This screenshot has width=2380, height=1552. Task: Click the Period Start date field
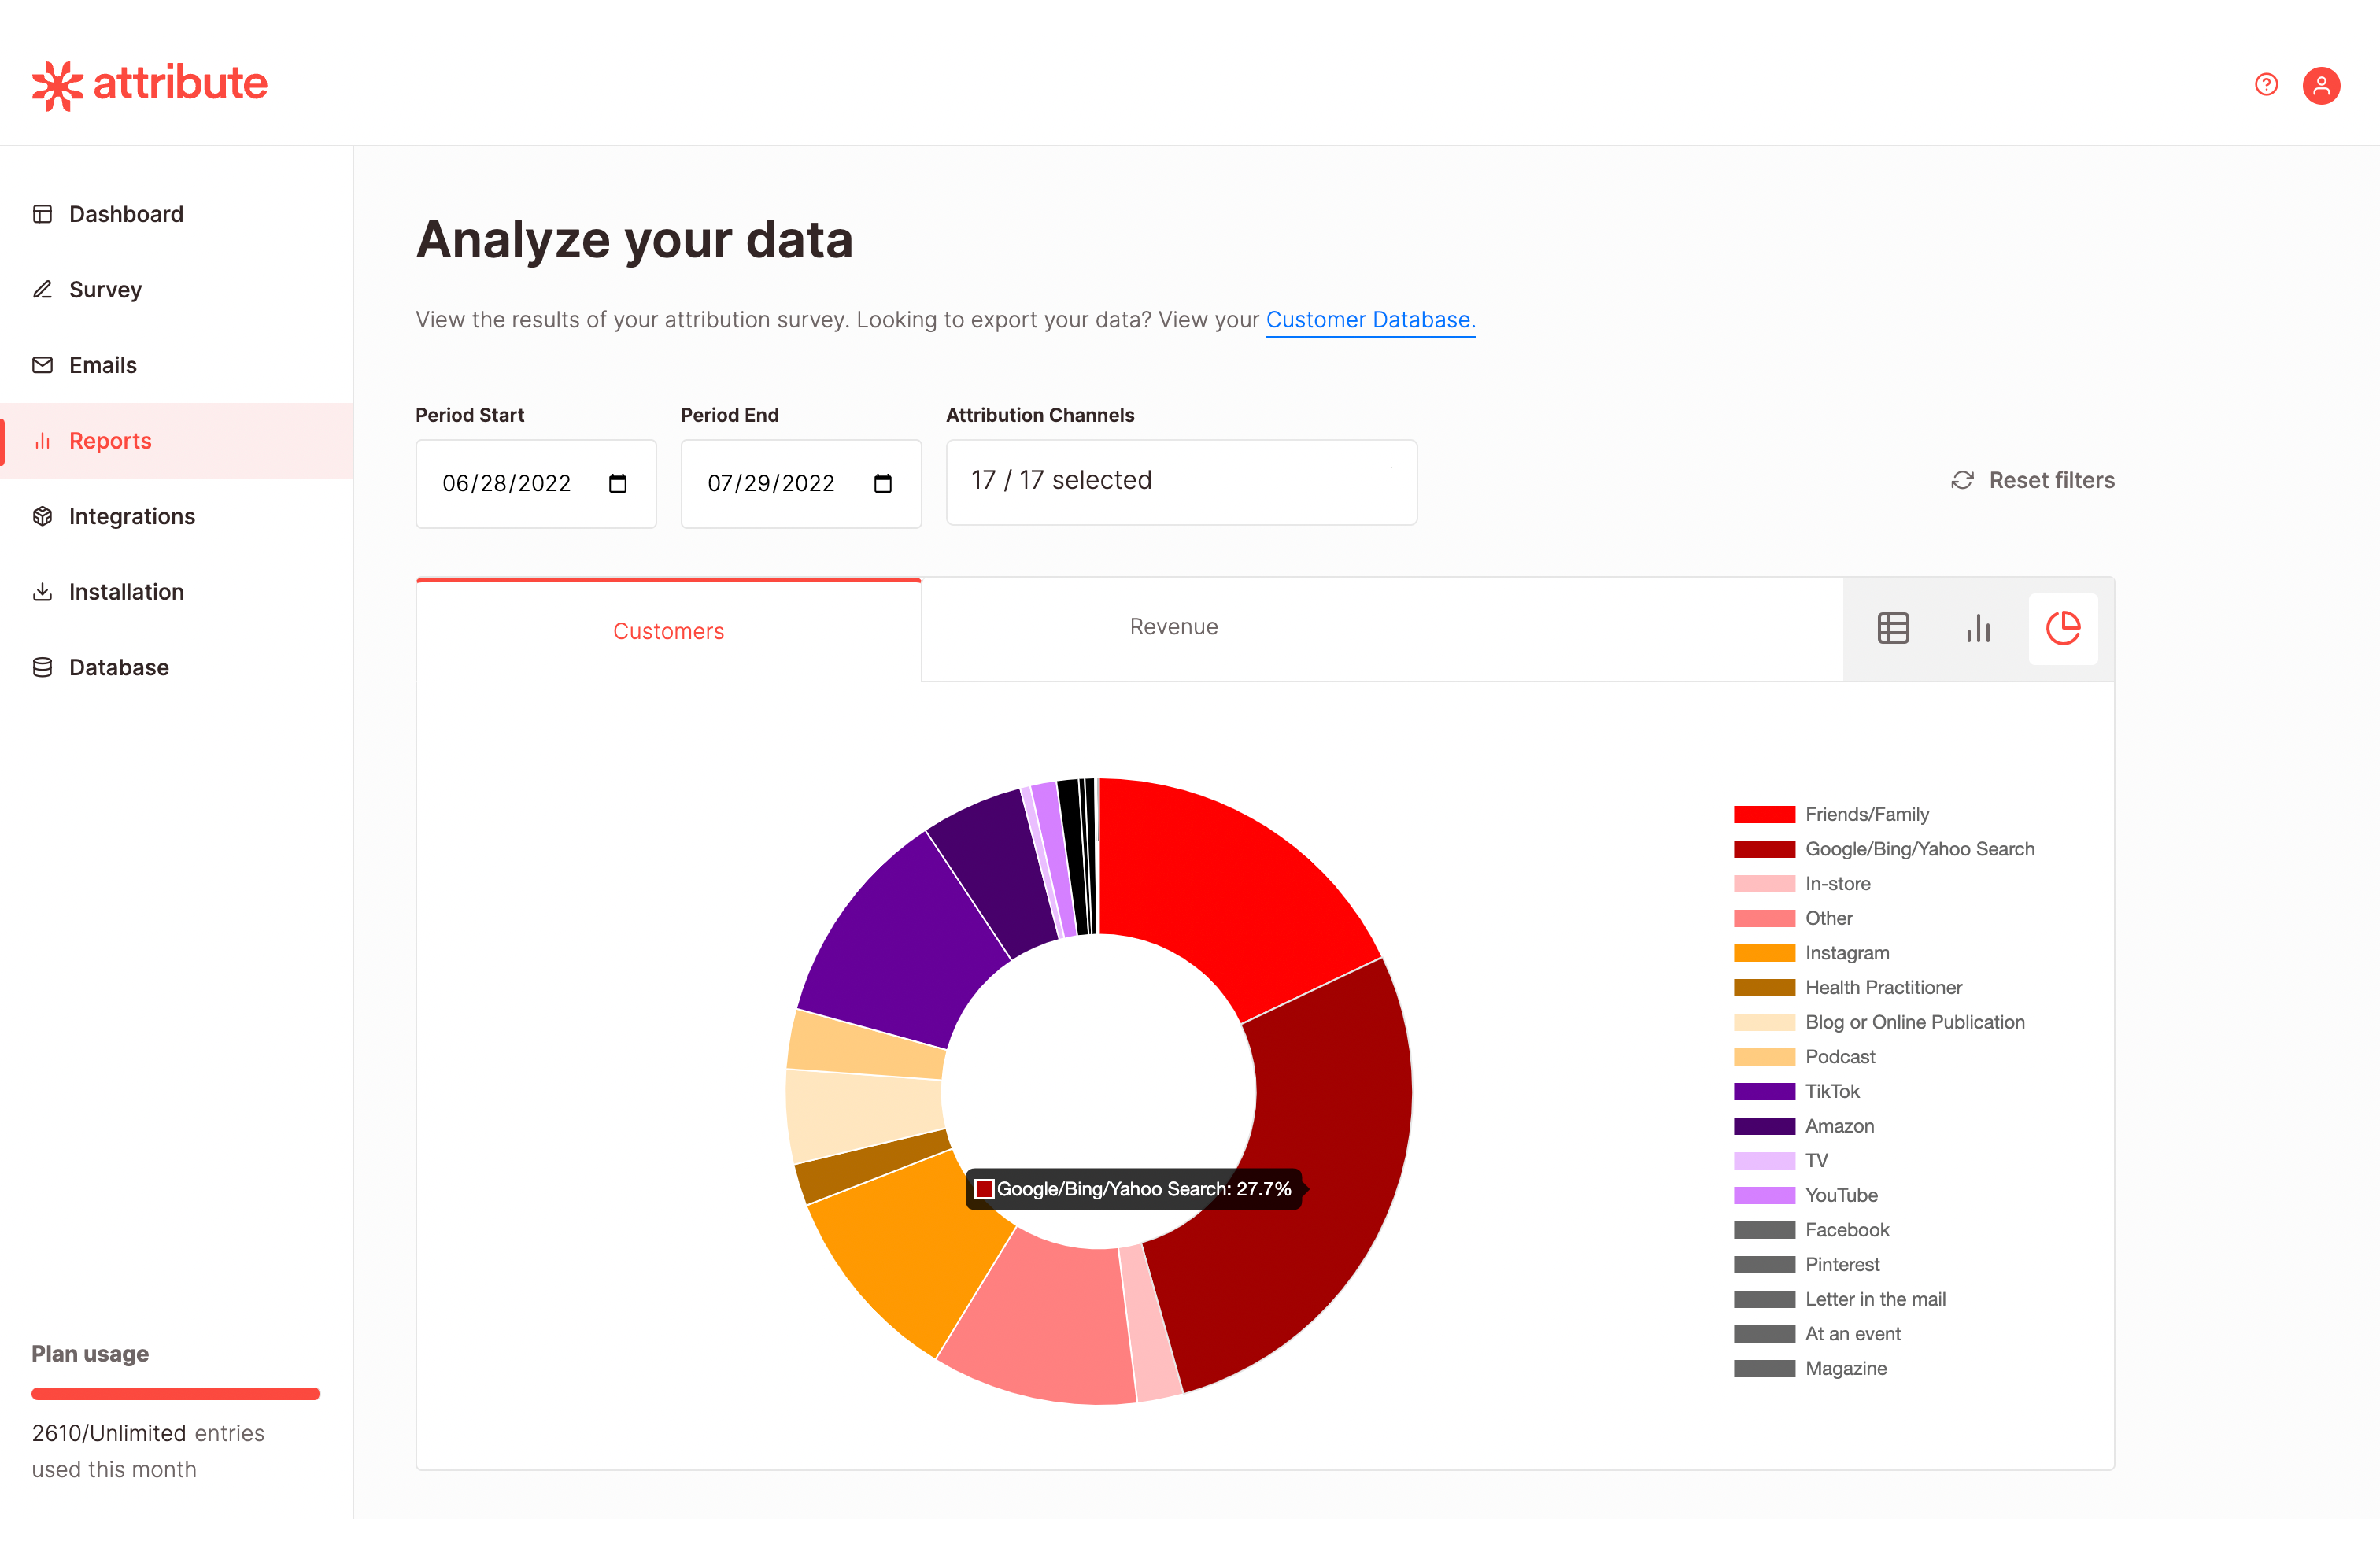click(536, 483)
